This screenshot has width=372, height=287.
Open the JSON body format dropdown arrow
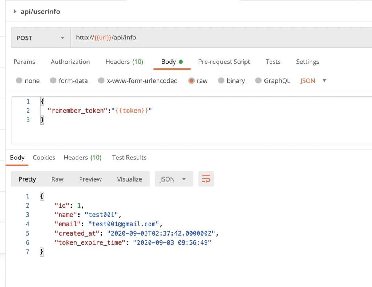(324, 80)
